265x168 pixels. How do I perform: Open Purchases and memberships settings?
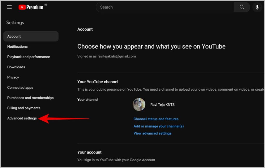pos(31,98)
